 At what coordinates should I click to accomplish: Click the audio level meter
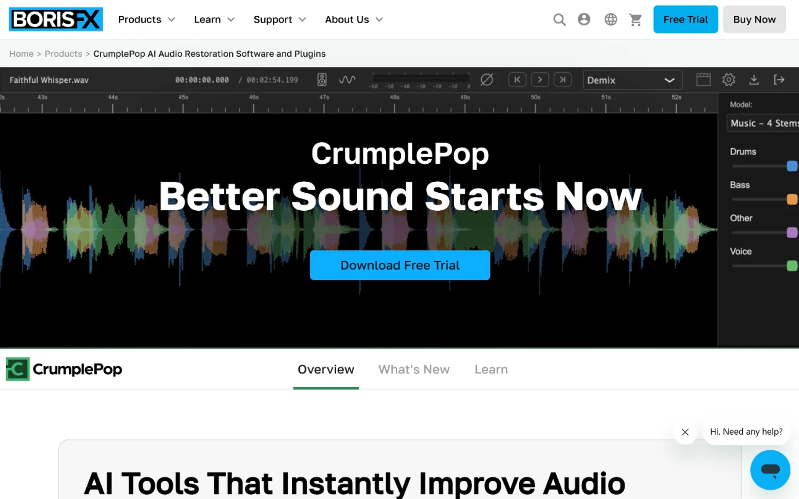[421, 80]
